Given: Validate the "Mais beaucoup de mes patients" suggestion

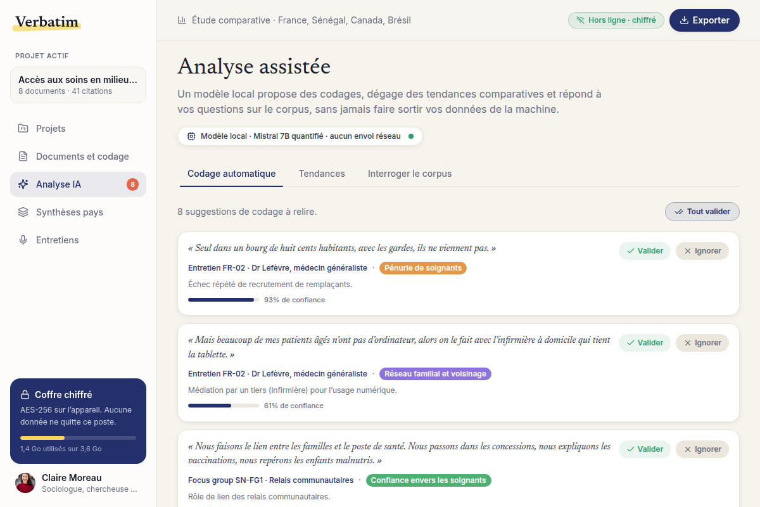Looking at the screenshot, I should point(644,343).
